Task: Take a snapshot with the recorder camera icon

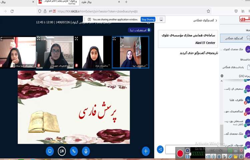Action: 187,150
